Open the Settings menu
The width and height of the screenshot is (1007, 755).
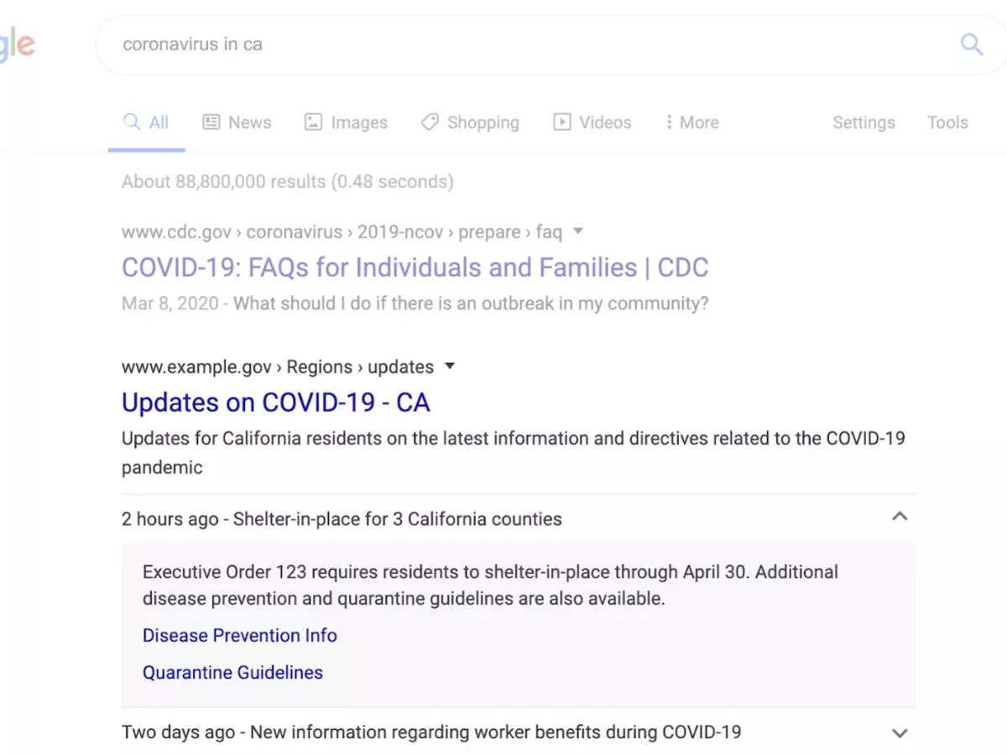(x=864, y=122)
